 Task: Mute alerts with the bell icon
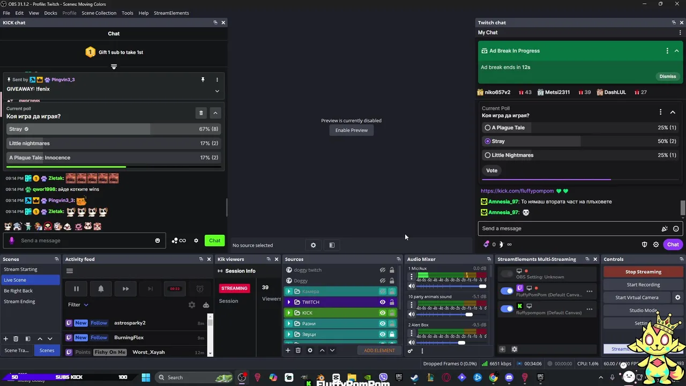pos(101,288)
